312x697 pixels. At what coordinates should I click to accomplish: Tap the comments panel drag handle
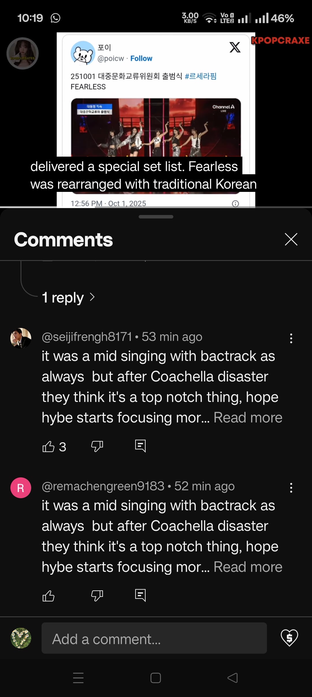[x=156, y=217]
